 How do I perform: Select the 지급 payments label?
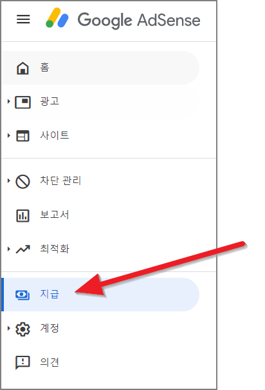click(x=50, y=294)
